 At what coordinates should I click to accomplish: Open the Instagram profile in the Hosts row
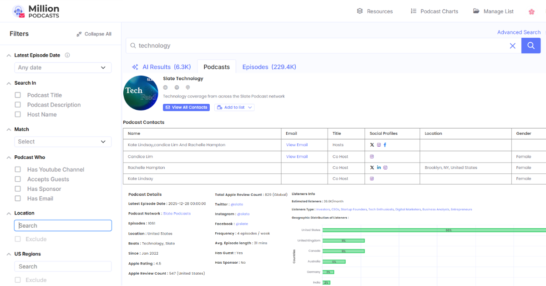point(379,145)
